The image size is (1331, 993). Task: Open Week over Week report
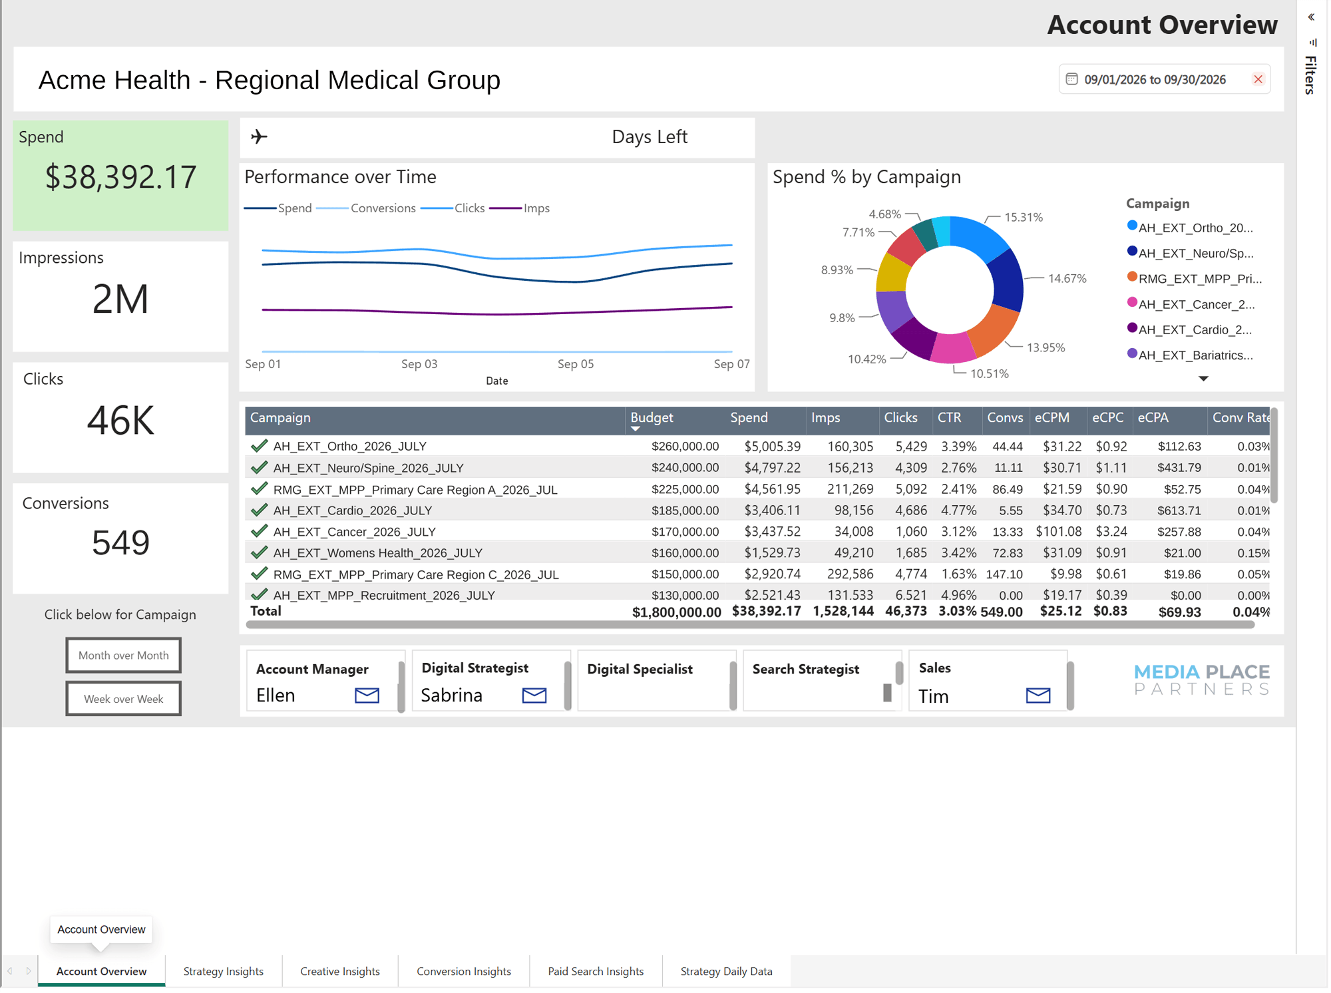tap(123, 699)
